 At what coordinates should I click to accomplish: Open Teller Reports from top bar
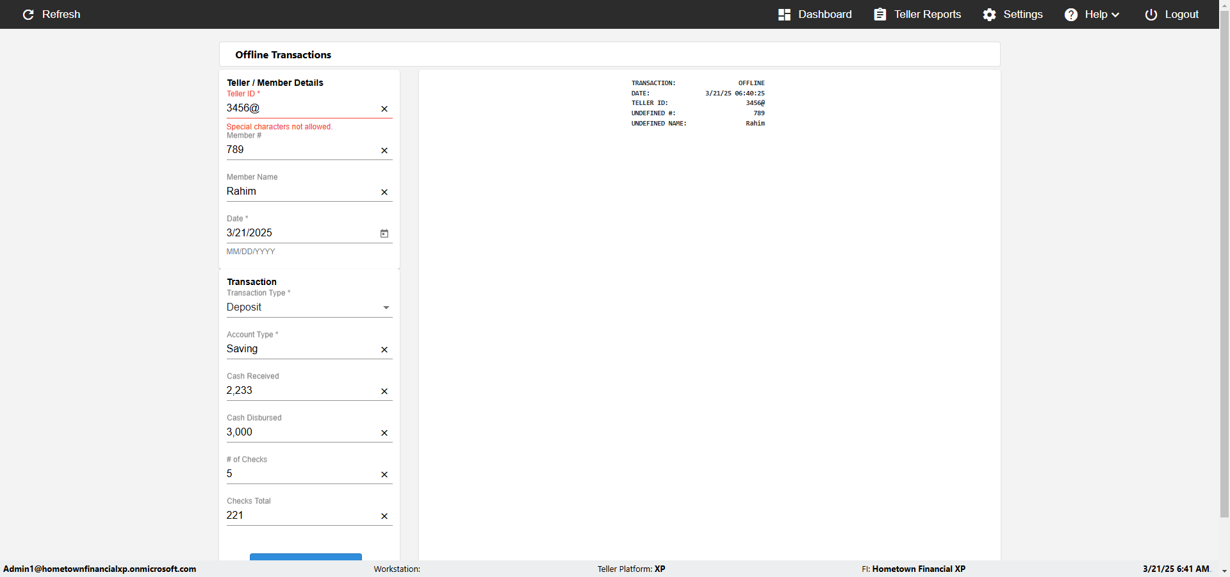tap(917, 14)
